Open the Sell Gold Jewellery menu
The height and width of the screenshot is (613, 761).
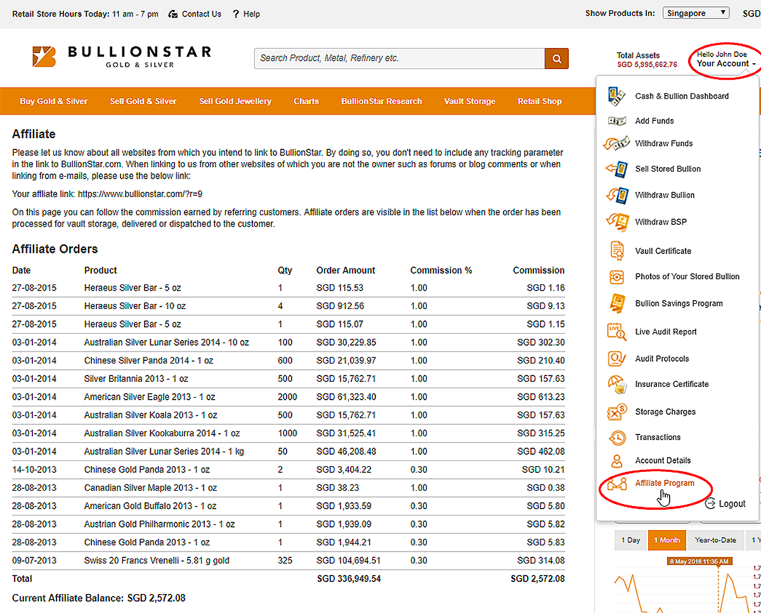click(x=235, y=101)
